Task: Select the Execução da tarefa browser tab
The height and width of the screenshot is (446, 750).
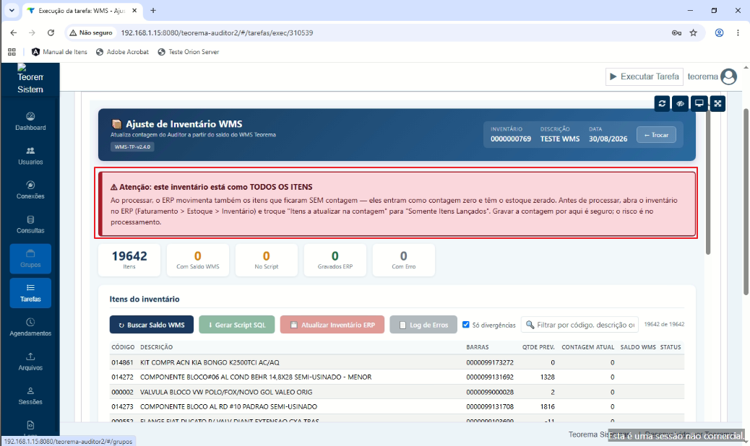Action: (82, 11)
